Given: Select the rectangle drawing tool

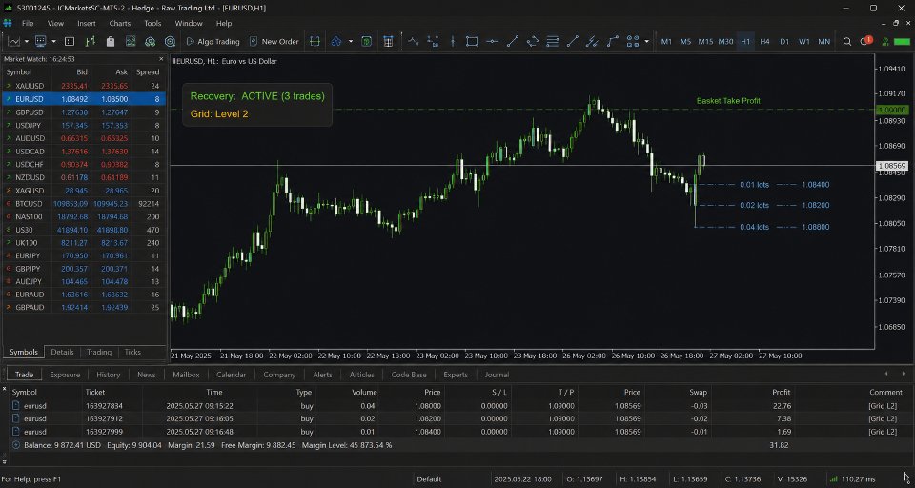Looking at the screenshot, I should pyautogui.click(x=472, y=41).
